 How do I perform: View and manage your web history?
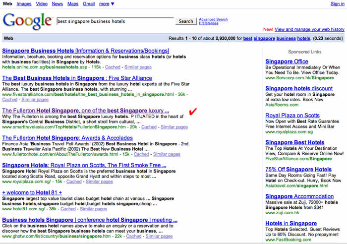click(309, 29)
